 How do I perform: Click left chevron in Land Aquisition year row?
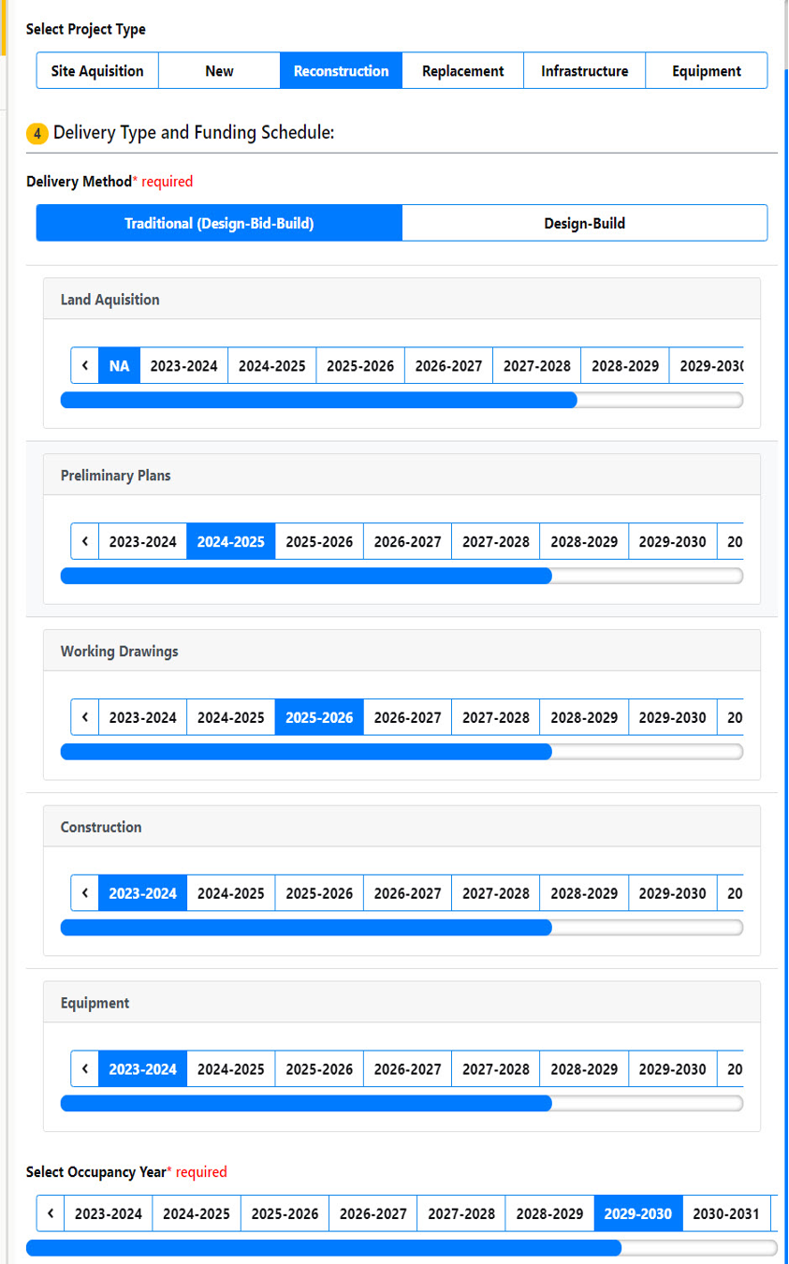tap(85, 366)
